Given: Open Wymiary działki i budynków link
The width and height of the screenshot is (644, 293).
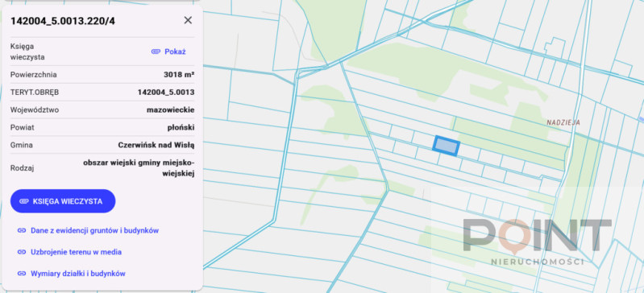Looking at the screenshot, I should (77, 274).
